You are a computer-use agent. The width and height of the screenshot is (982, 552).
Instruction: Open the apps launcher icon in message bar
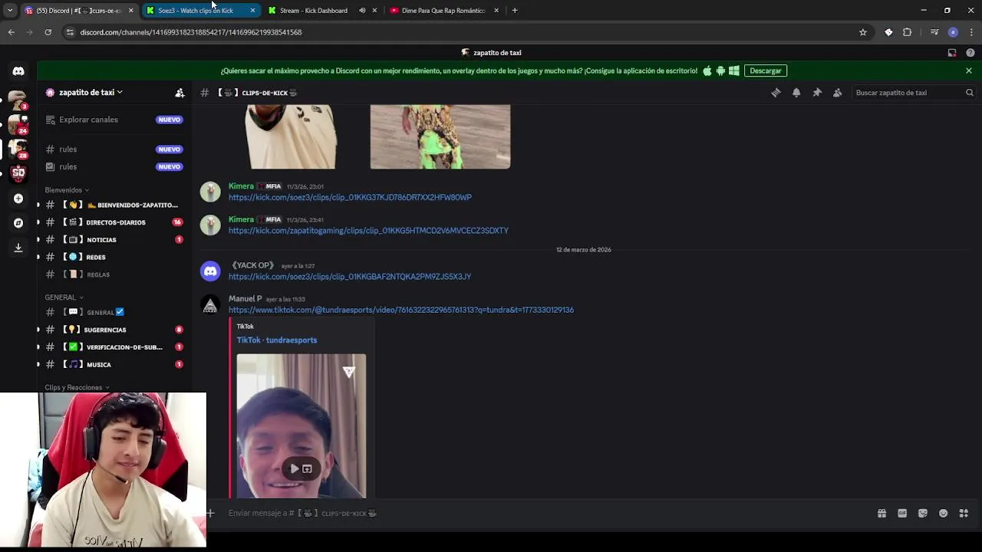click(964, 514)
